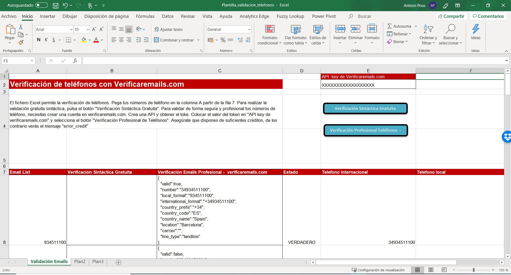
Task: Increase decimals icon in Número group
Action: (x=240, y=40)
